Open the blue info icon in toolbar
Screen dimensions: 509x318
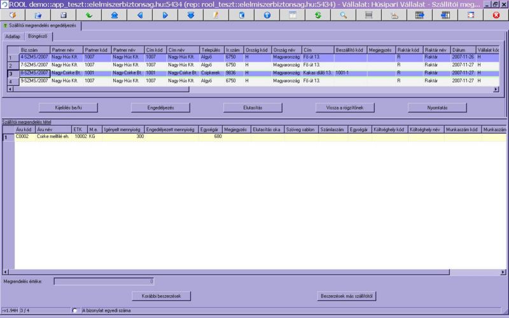(x=267, y=15)
